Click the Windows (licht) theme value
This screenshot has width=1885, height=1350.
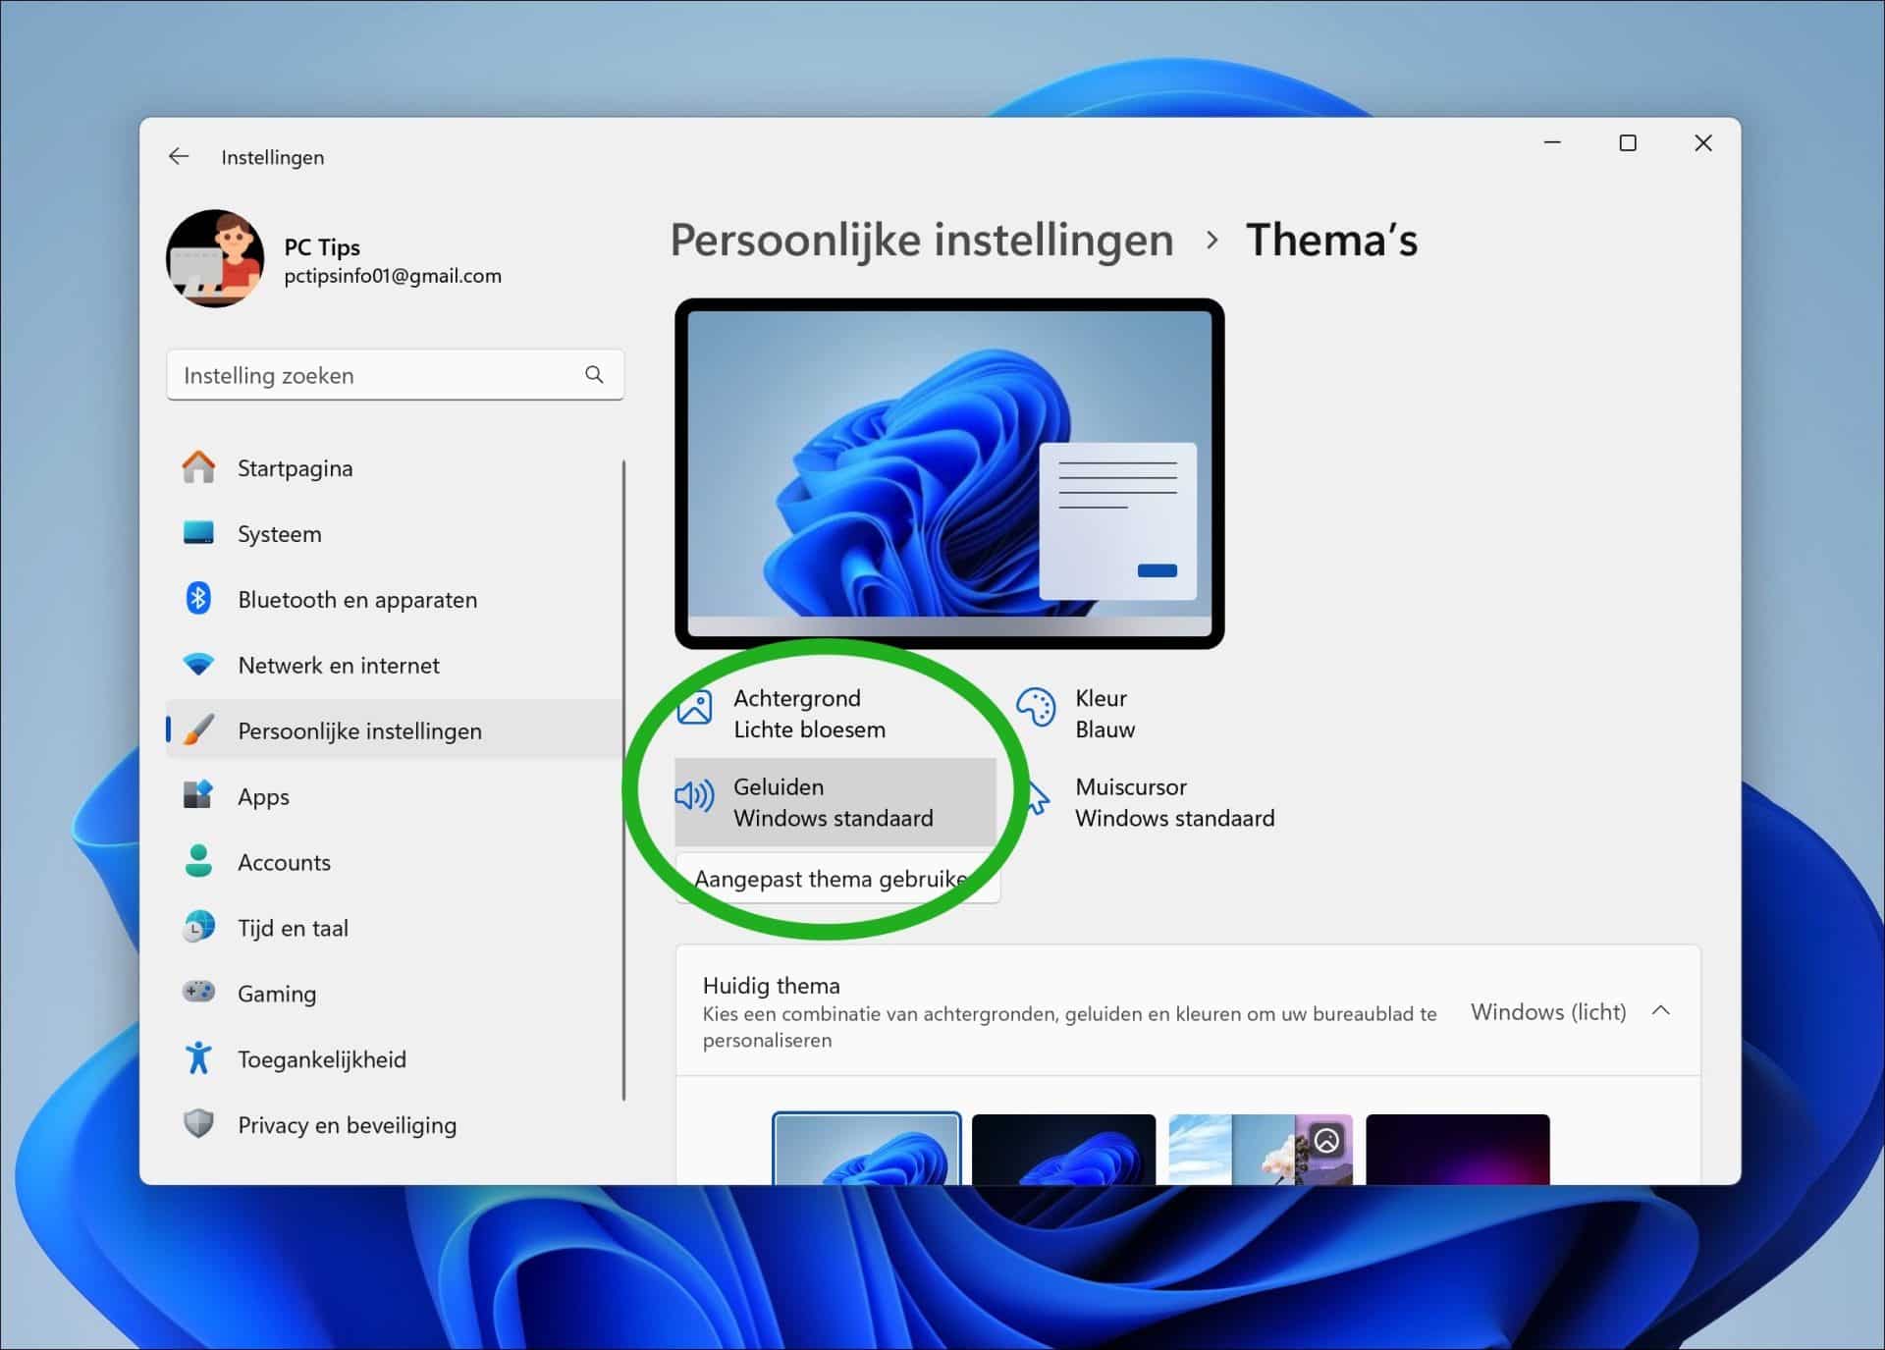click(x=1548, y=1011)
